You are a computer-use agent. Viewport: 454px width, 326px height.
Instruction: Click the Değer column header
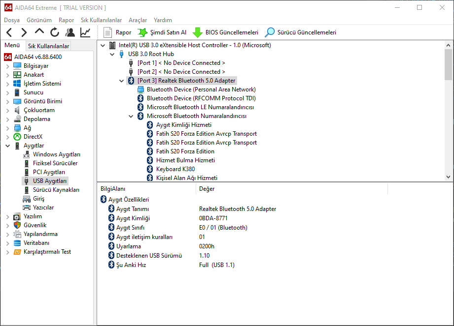[292, 189]
